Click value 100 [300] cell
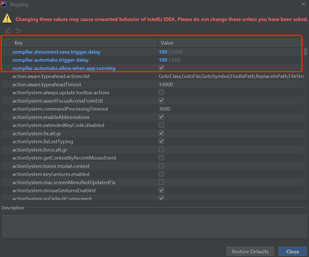309x257 pixels. click(169, 60)
